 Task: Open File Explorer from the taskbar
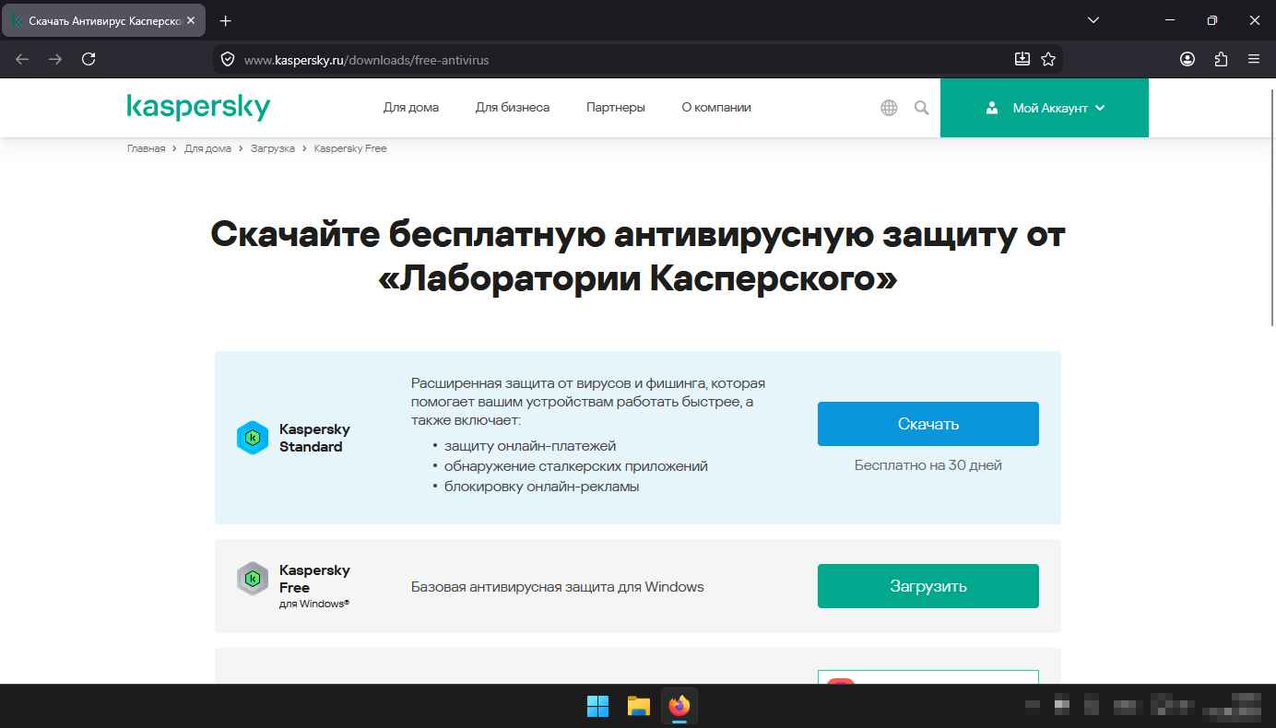(639, 706)
